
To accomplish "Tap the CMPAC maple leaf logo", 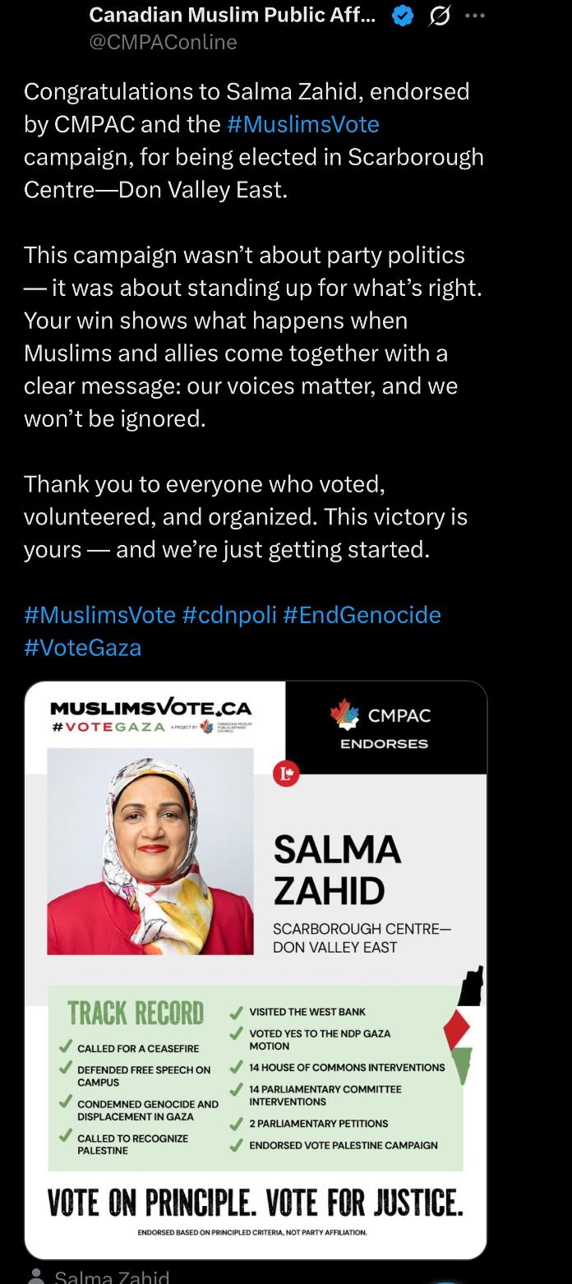I will coord(344,714).
